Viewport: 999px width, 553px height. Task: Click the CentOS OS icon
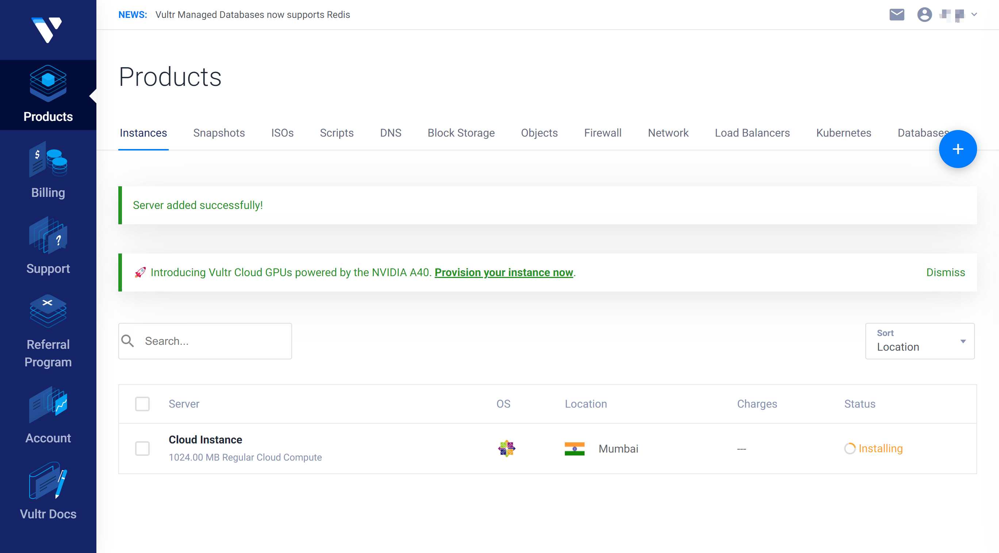coord(506,448)
